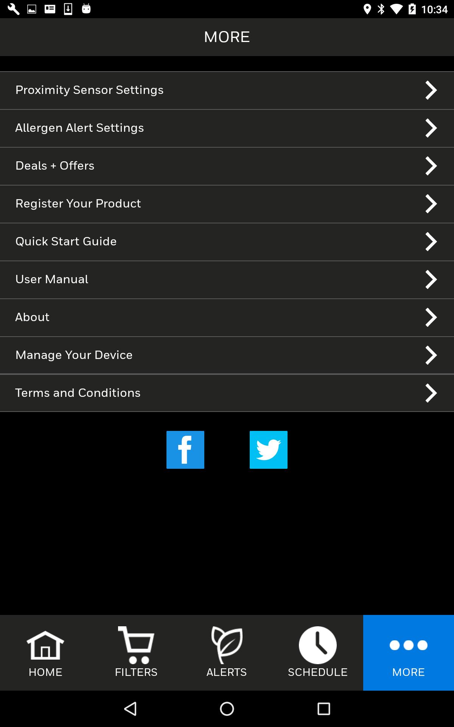Tap the Android recent apps square
454x727 pixels.
324,709
